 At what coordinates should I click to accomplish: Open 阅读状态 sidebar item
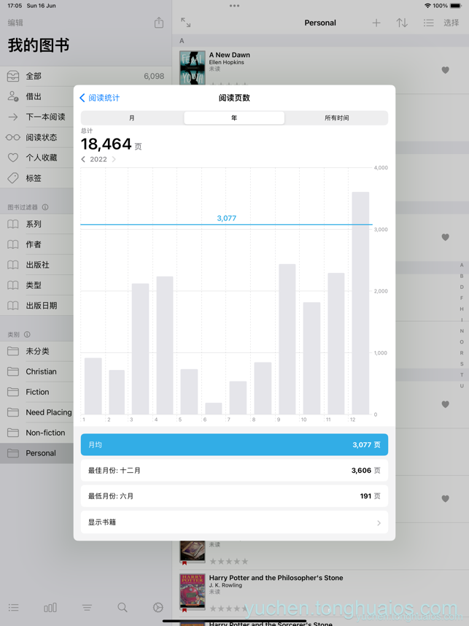[36, 137]
